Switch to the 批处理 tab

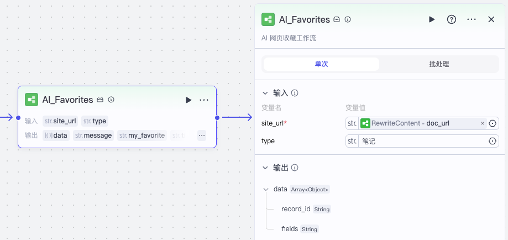tap(439, 64)
